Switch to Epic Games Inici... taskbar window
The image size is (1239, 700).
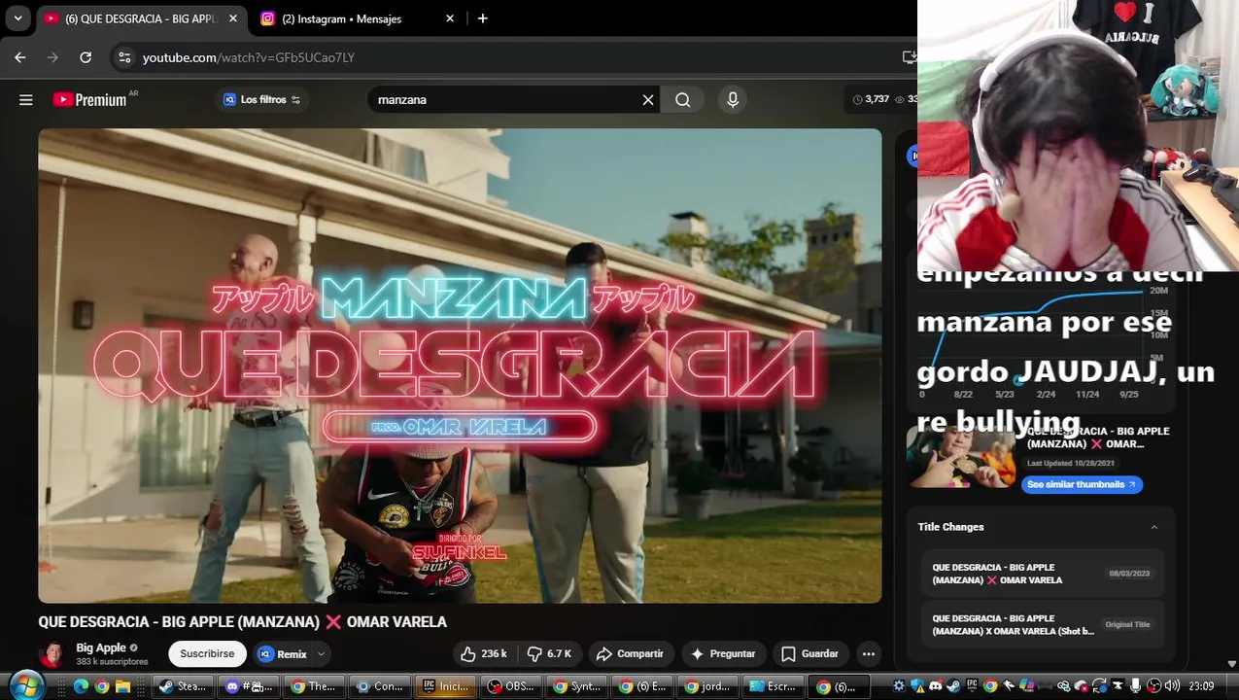(445, 686)
